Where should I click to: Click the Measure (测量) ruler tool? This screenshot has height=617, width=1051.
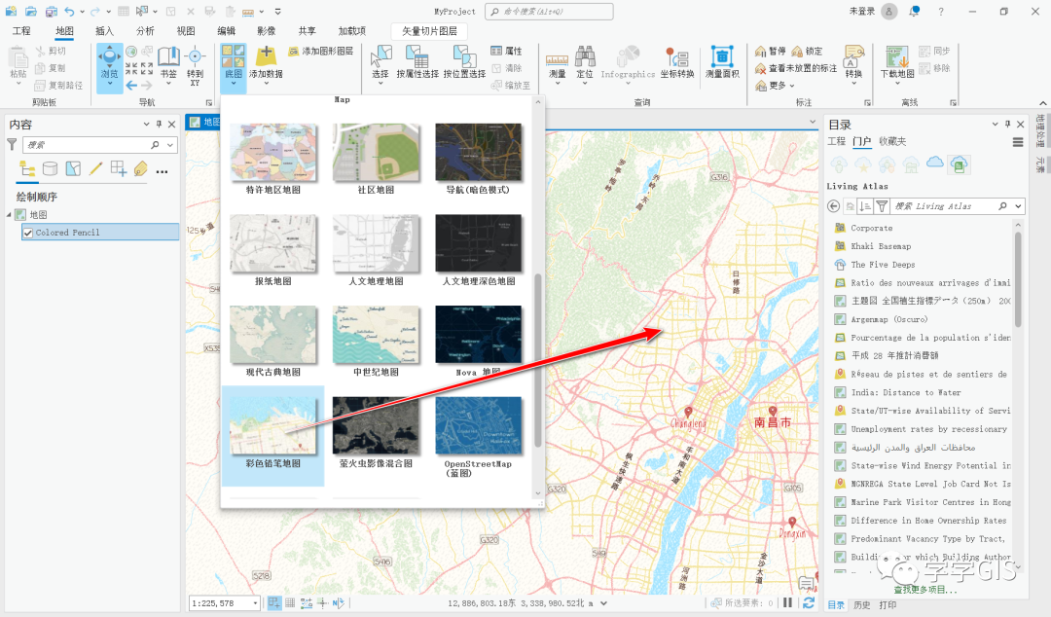pyautogui.click(x=557, y=63)
